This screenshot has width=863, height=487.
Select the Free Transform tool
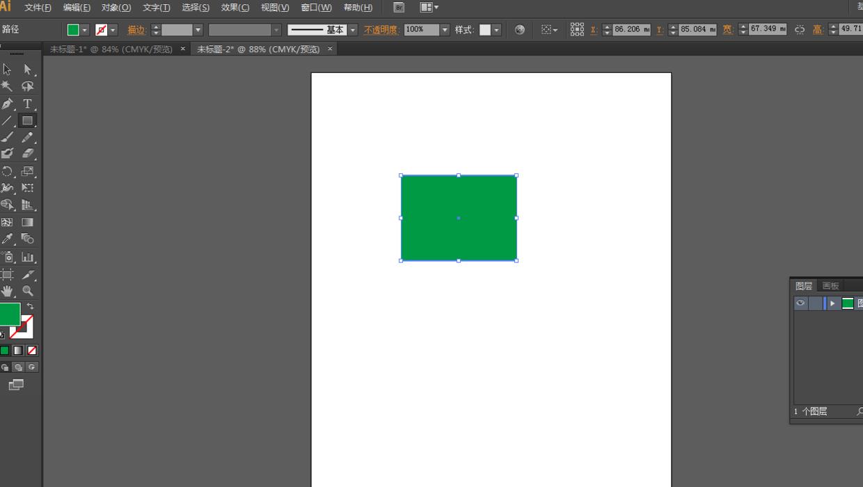pyautogui.click(x=27, y=188)
